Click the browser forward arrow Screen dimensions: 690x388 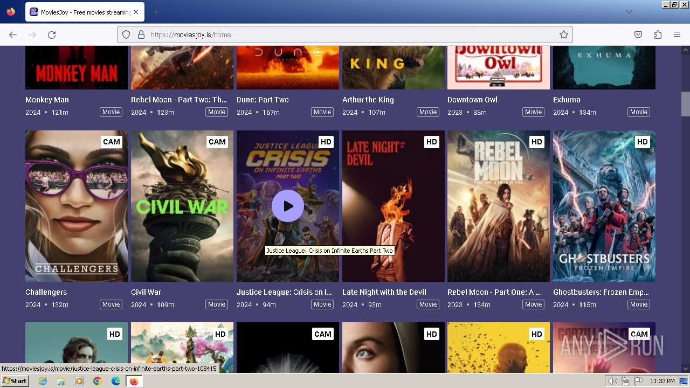click(x=32, y=34)
